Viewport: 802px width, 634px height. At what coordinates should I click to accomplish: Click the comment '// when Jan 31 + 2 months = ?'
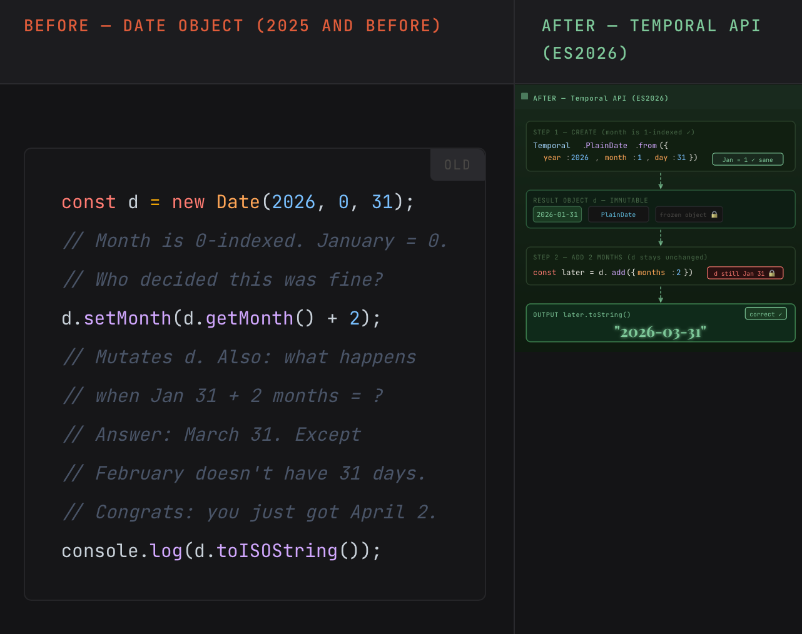click(222, 396)
